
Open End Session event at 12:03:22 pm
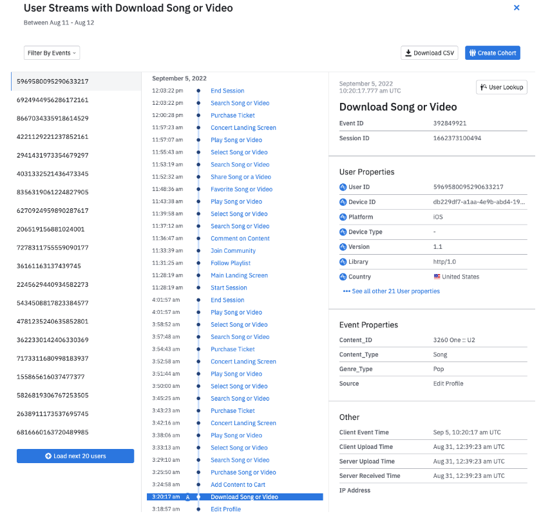[227, 91]
